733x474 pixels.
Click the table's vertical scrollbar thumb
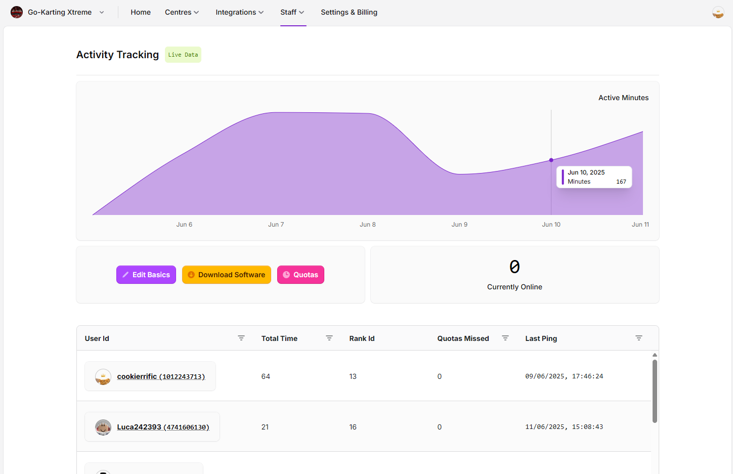coord(655,391)
